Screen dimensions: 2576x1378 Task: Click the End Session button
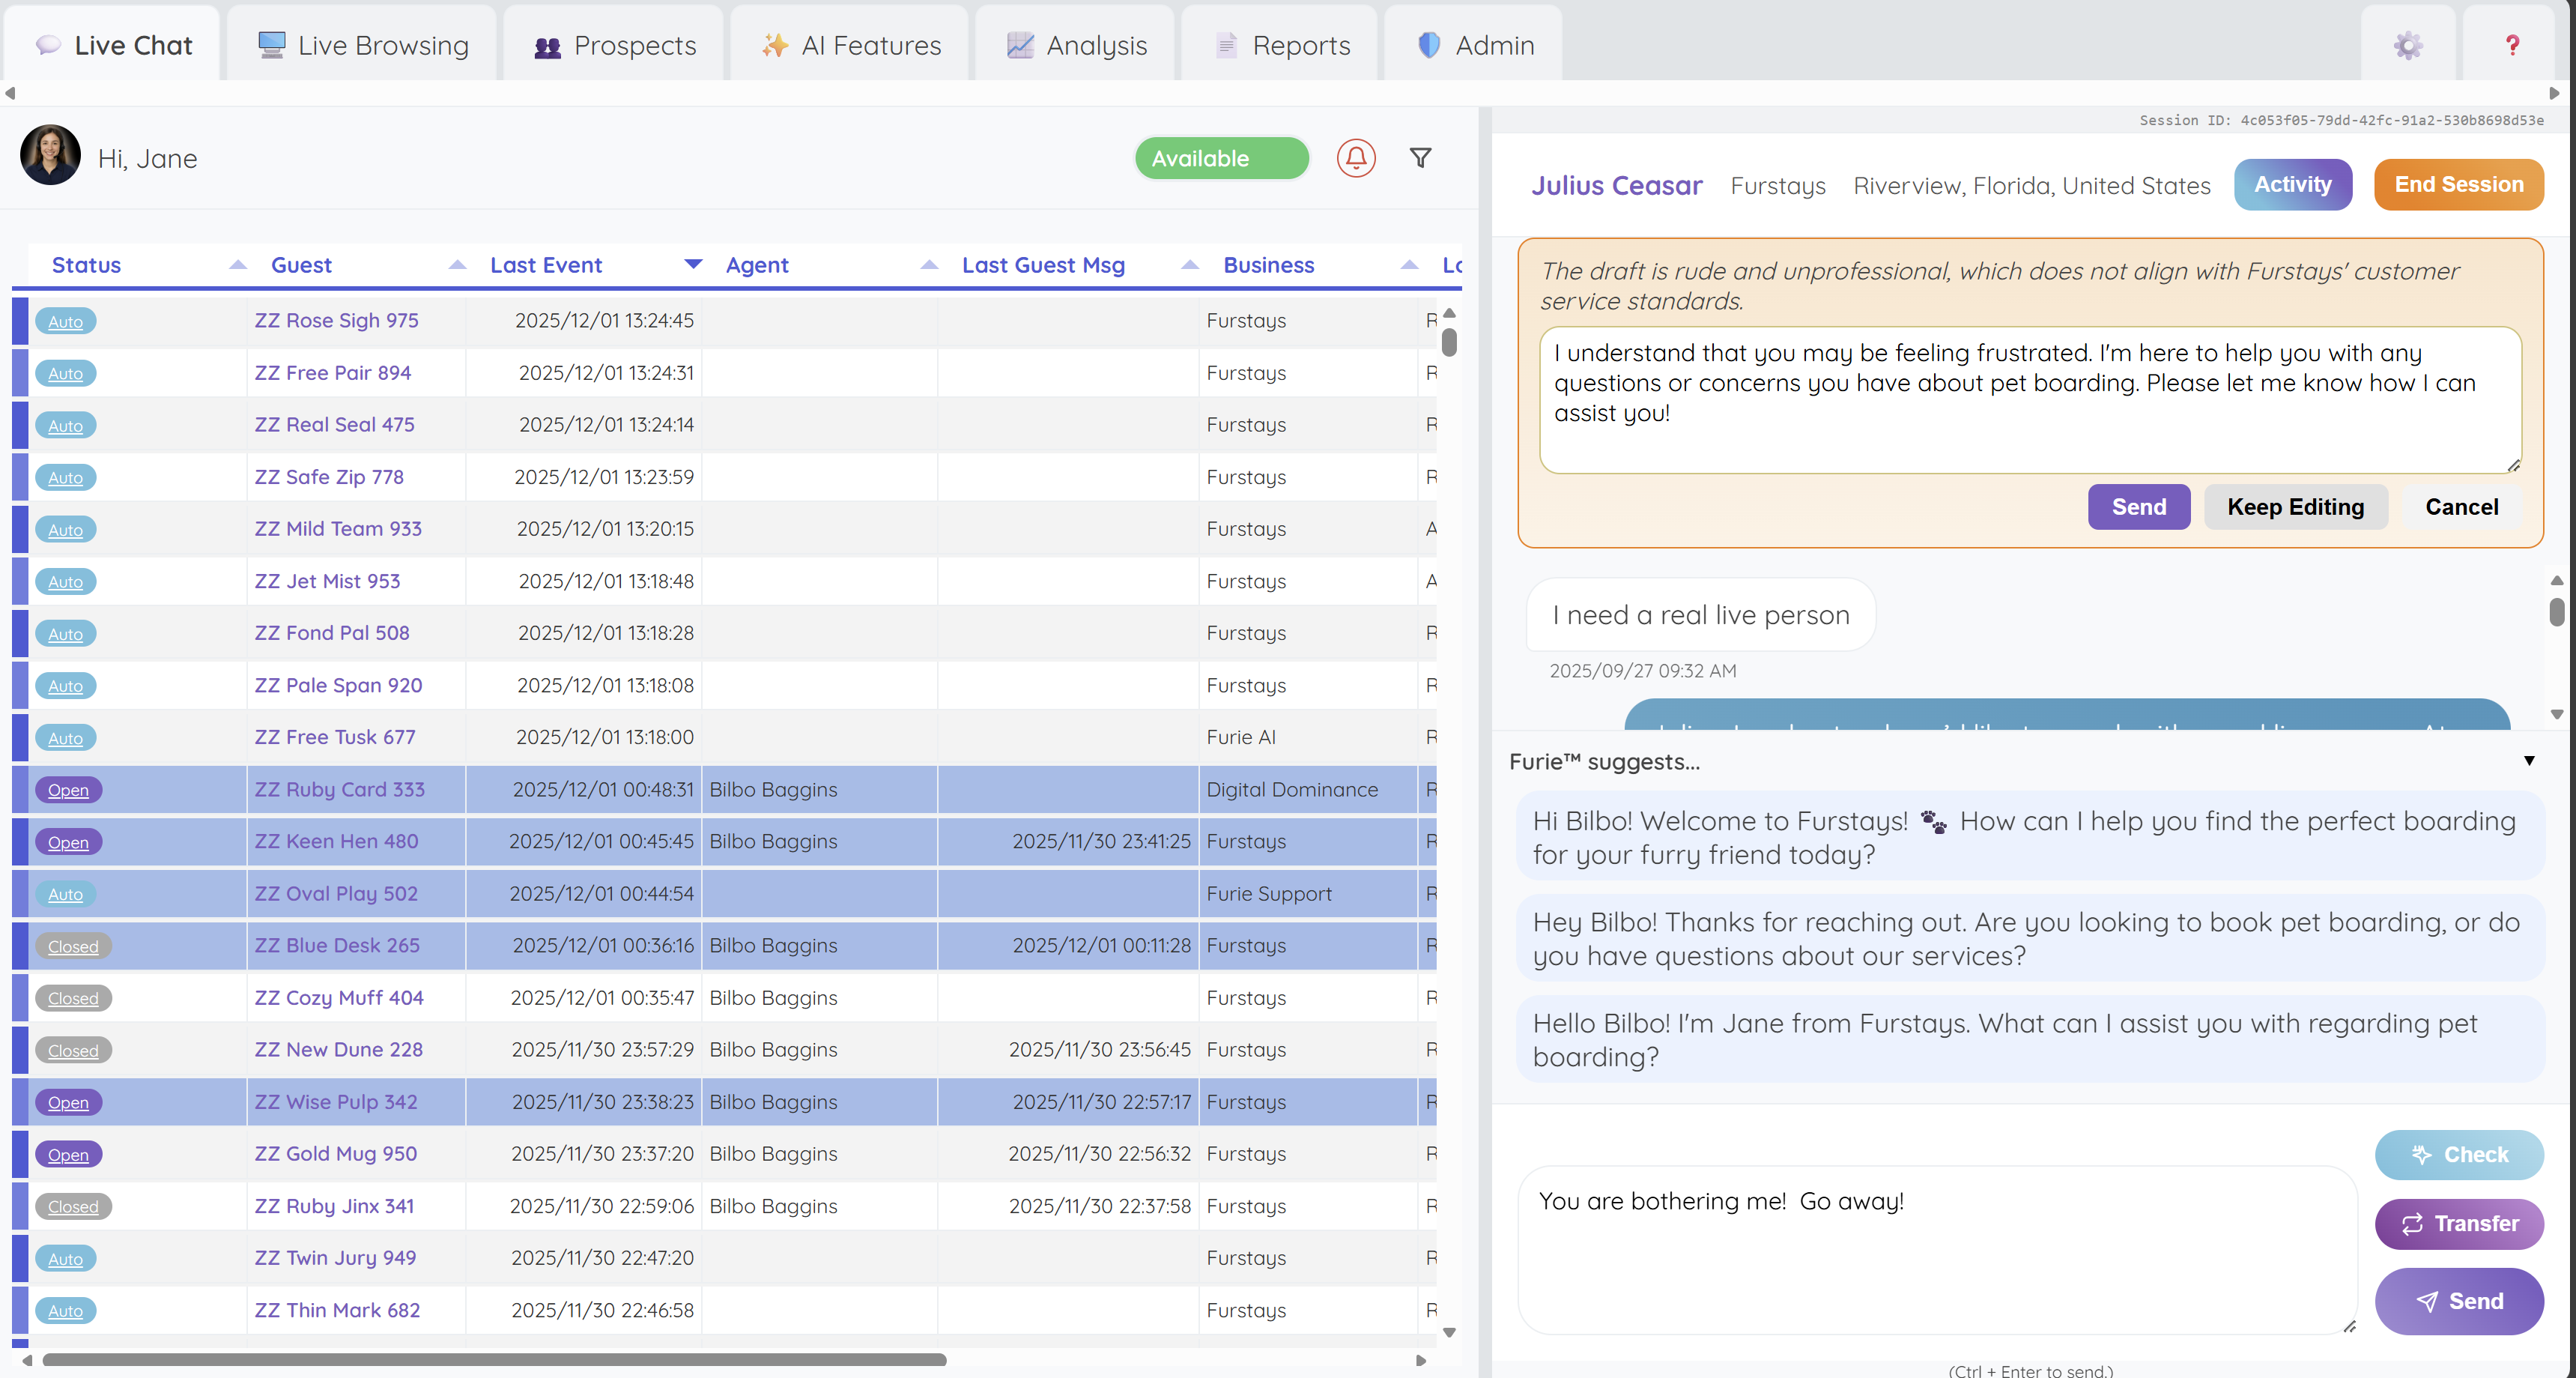[x=2457, y=184]
